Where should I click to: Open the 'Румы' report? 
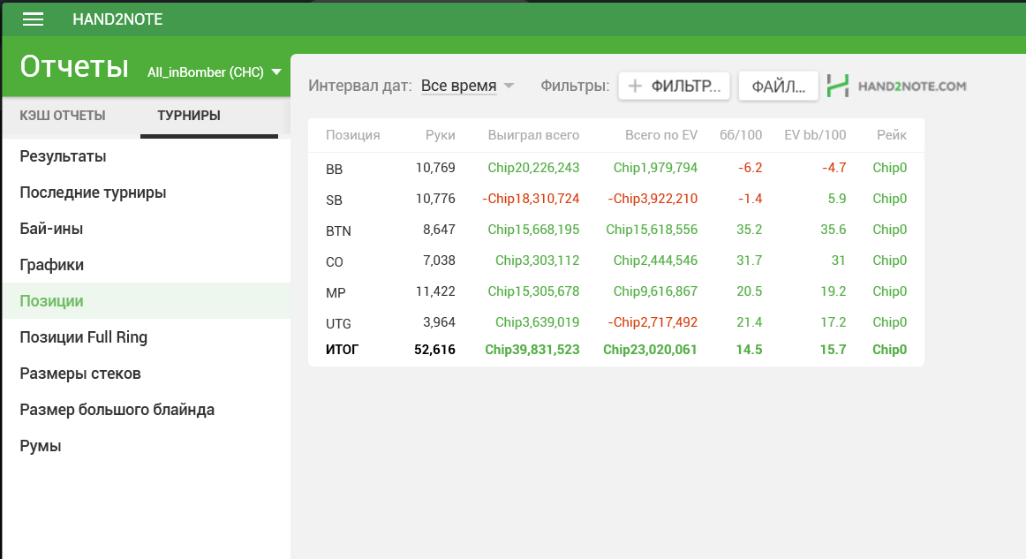(x=41, y=446)
